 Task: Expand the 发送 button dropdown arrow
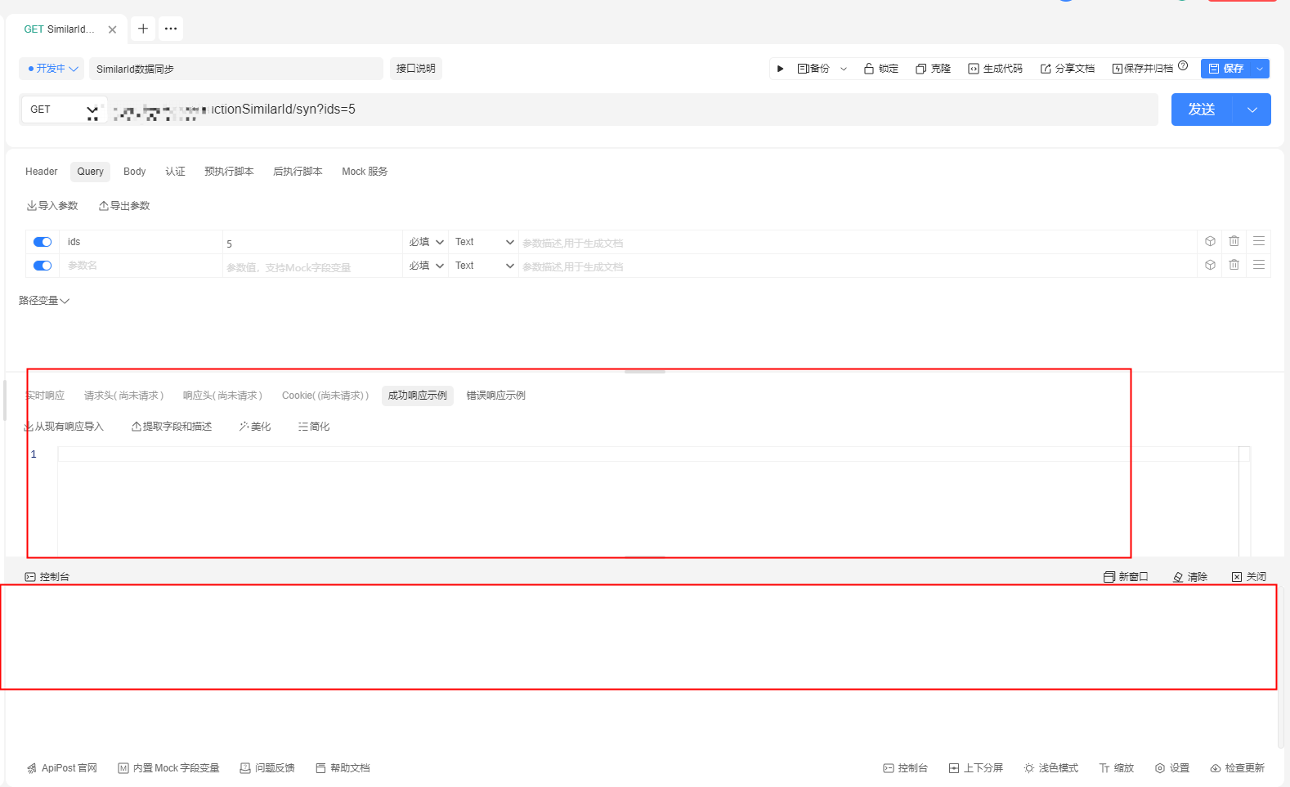point(1252,110)
